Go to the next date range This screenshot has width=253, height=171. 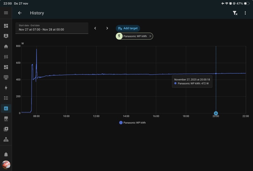[107, 28]
